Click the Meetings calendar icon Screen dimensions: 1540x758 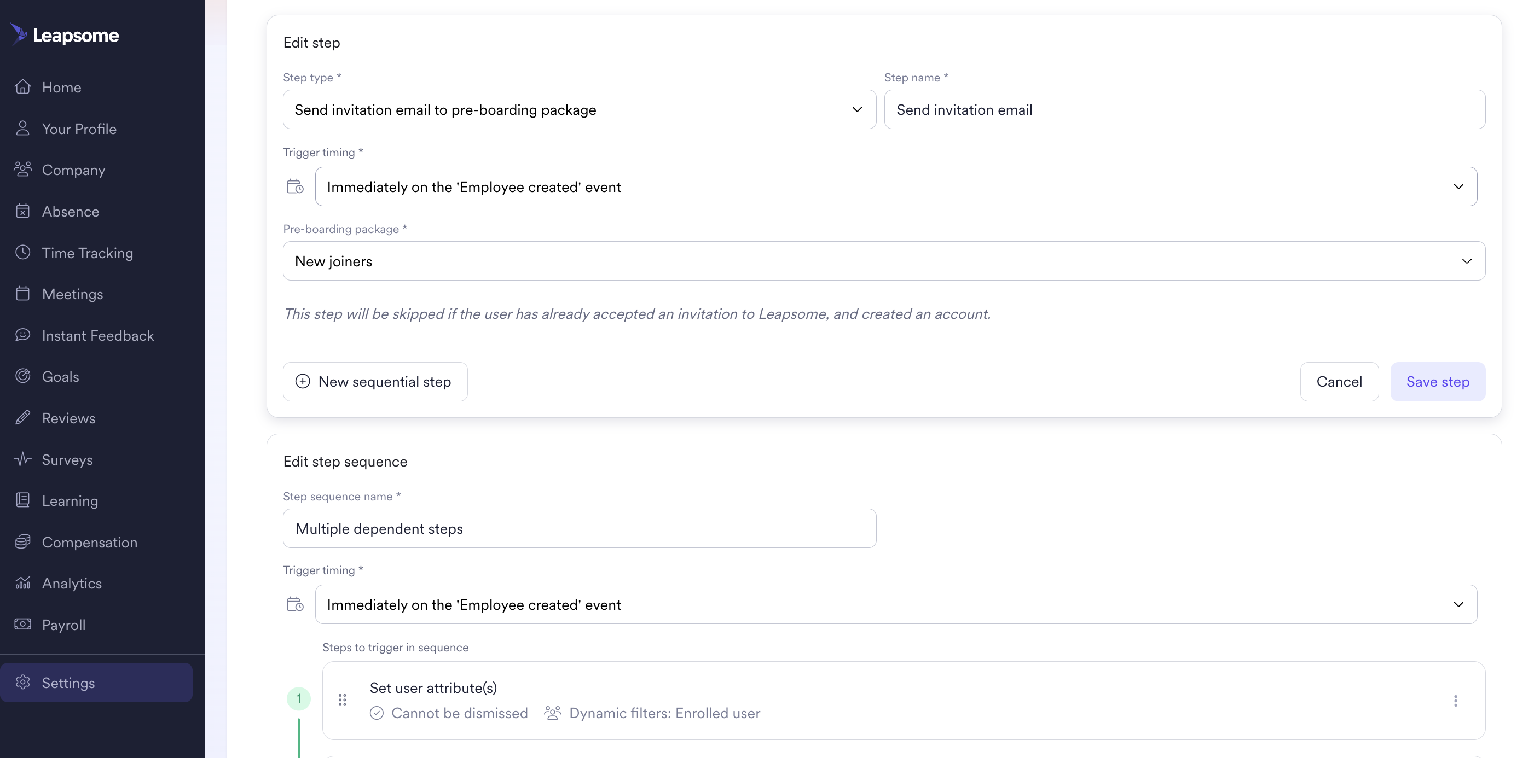23,293
